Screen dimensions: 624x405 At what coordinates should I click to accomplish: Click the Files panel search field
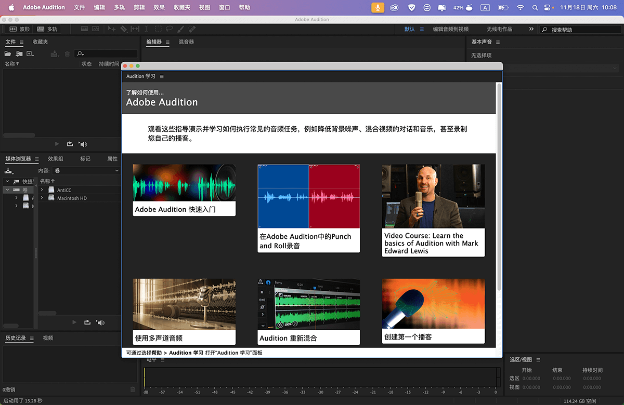[107, 53]
